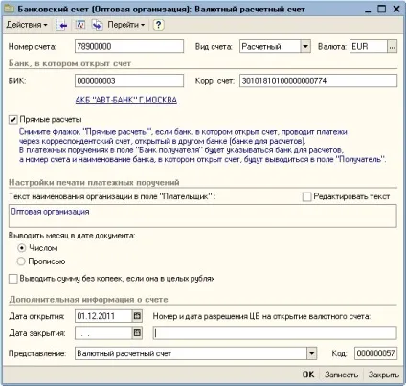Open help with the question mark icon

159,25
